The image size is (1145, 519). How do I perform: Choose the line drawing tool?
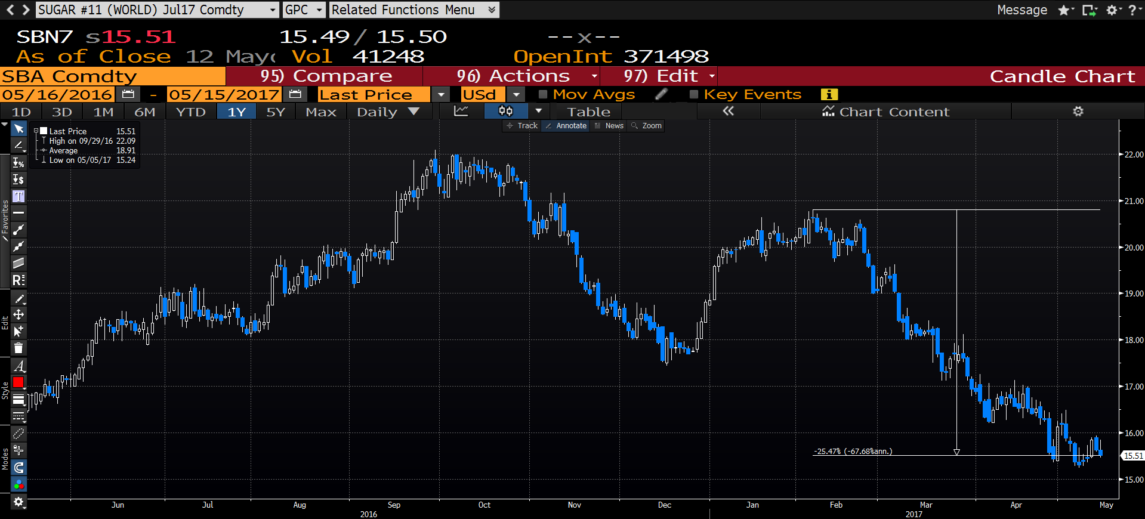tap(18, 146)
